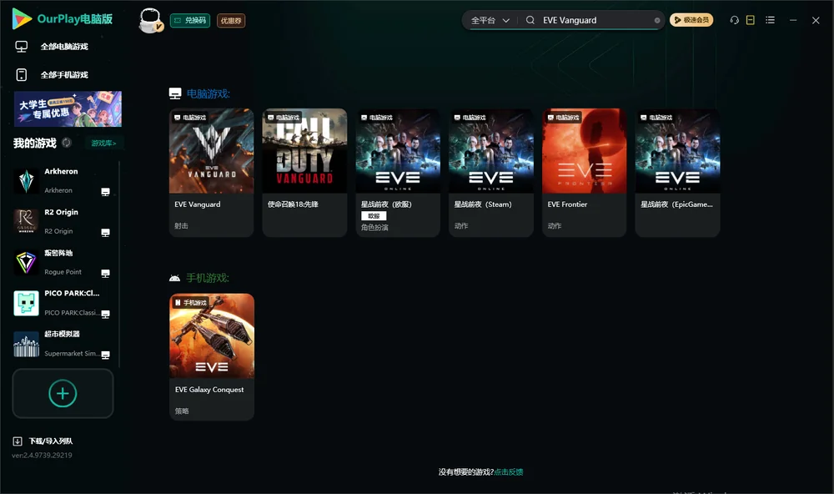Open the 游戏库> game library link
This screenshot has width=834, height=494.
103,144
